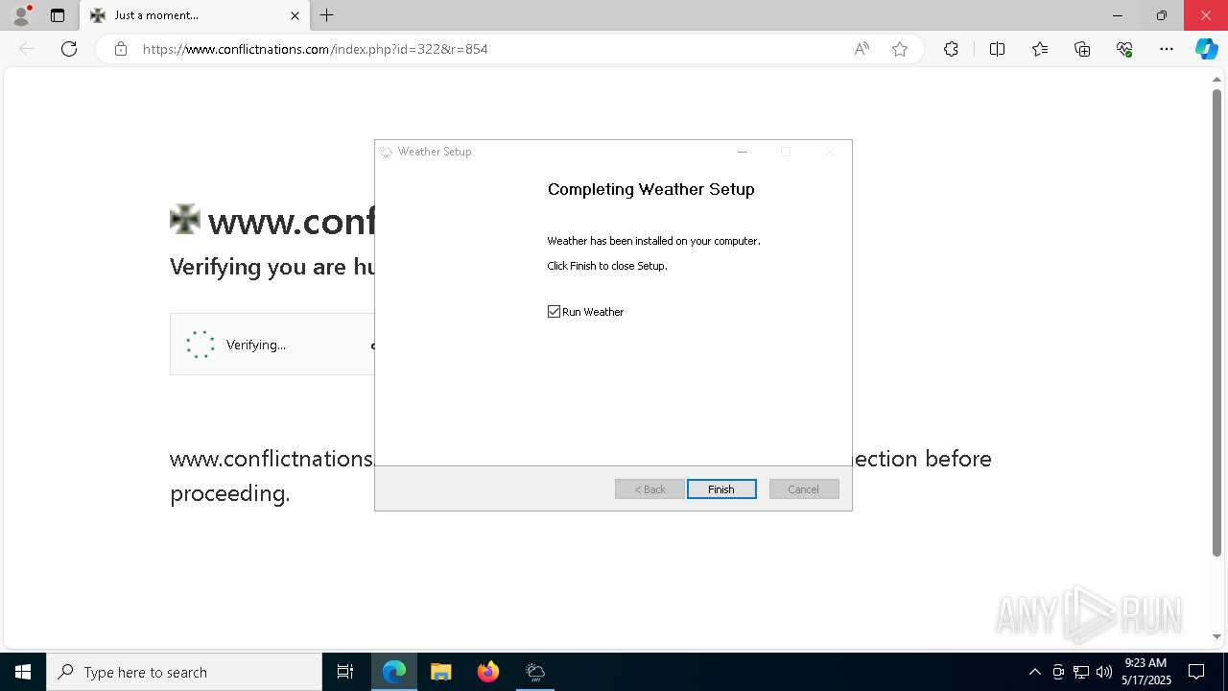Close the 'Just a moment...' tab

coord(295,15)
